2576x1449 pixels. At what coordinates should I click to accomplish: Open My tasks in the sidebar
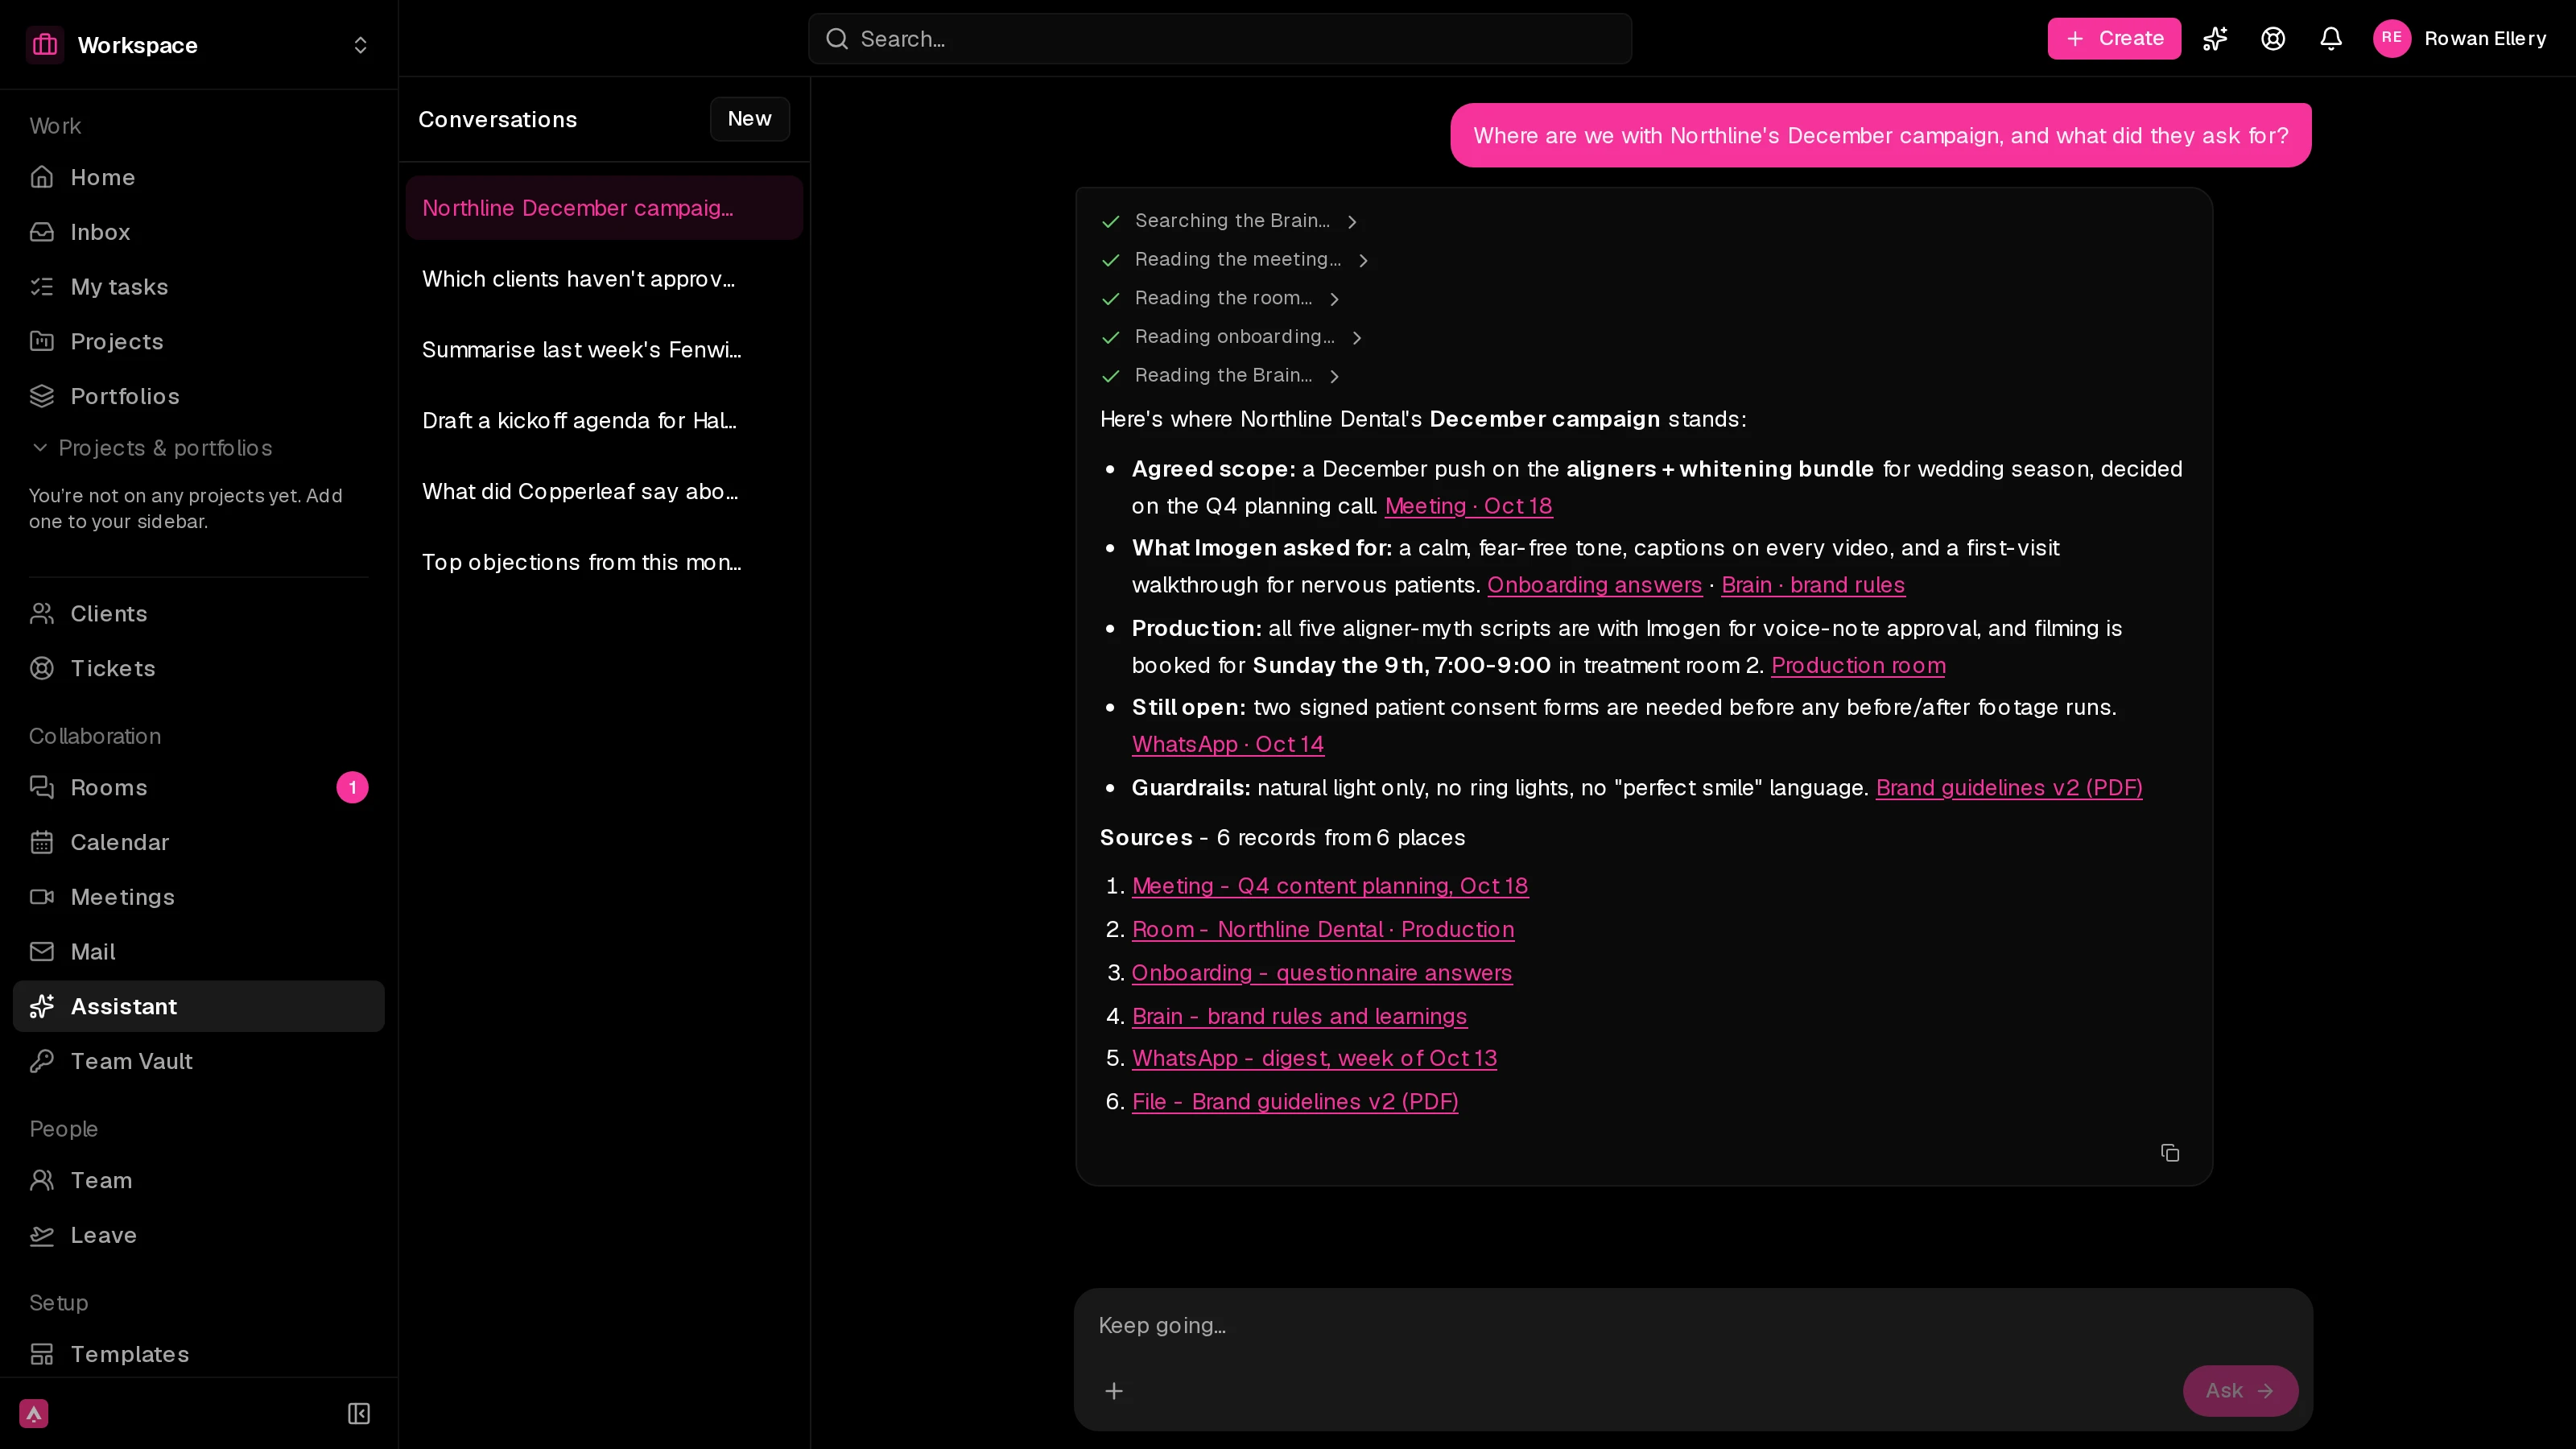tap(199, 287)
